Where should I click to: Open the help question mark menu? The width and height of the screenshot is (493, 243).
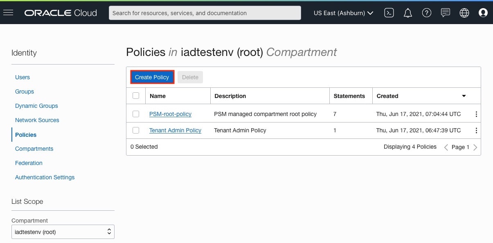(x=427, y=13)
